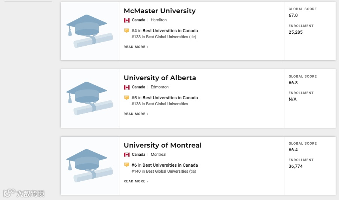Open the University of Montreal title link
Image resolution: width=339 pixels, height=200 pixels.
pos(162,145)
